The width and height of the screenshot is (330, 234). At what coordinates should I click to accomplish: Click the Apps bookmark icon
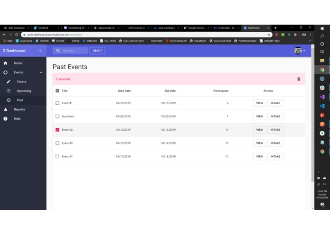coord(4,41)
